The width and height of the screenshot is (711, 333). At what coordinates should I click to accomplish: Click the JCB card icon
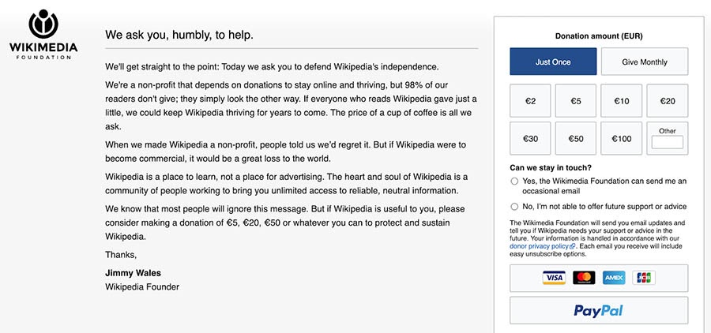tap(644, 278)
